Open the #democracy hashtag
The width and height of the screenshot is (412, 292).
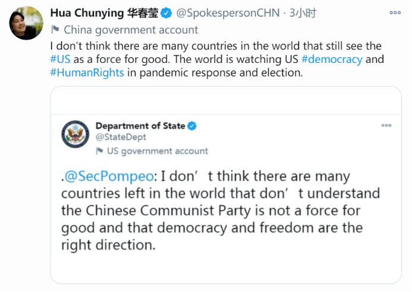[332, 59]
